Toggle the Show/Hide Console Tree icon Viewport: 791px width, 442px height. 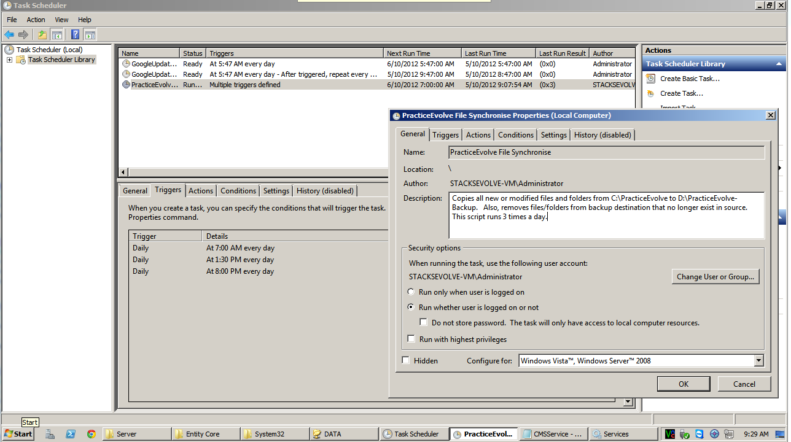tap(56, 35)
